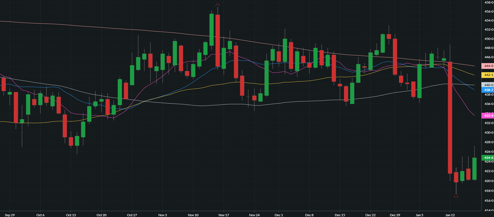This screenshot has height=217, width=494.
Task: Select the gray 440-0 price tag
Action: pos(488,85)
